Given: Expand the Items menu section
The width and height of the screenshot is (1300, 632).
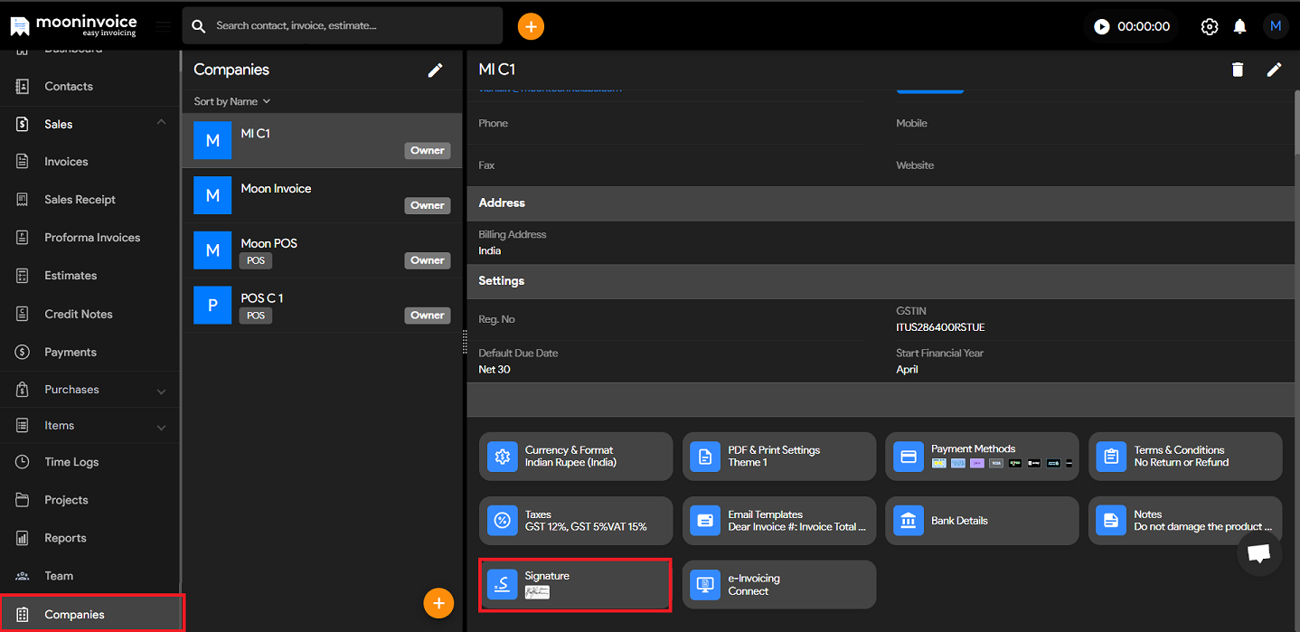Looking at the screenshot, I should [161, 427].
